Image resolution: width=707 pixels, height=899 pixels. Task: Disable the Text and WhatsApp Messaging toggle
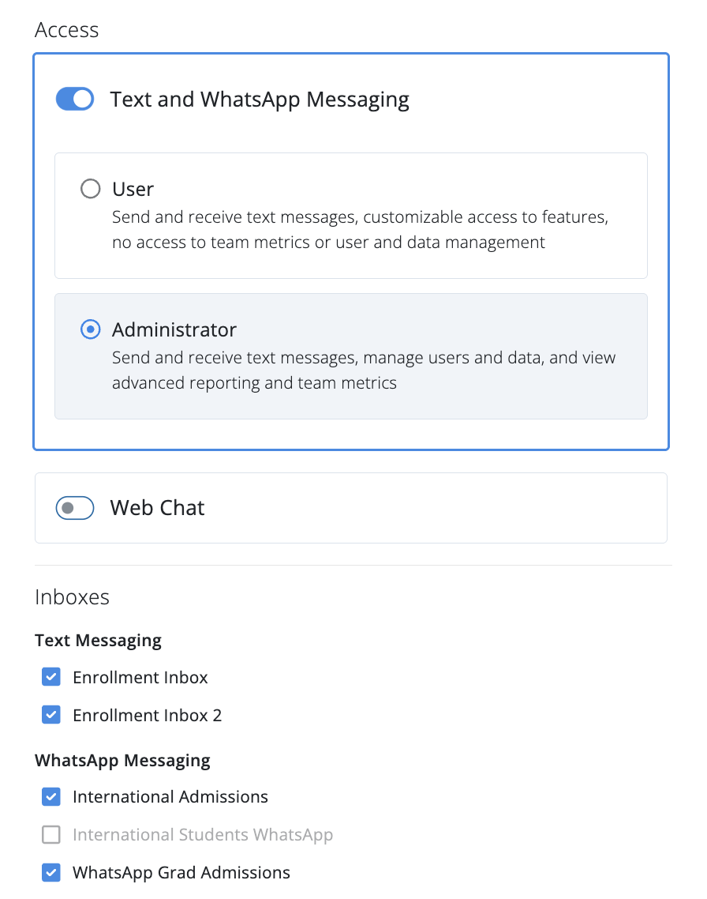point(75,100)
